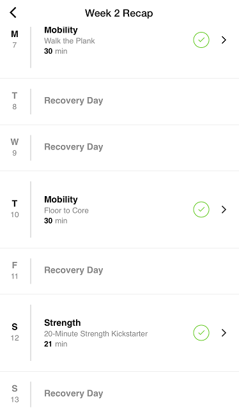Image resolution: width=239 pixels, height=412 pixels.
Task: Tap the S 12 day label
Action: (15, 332)
